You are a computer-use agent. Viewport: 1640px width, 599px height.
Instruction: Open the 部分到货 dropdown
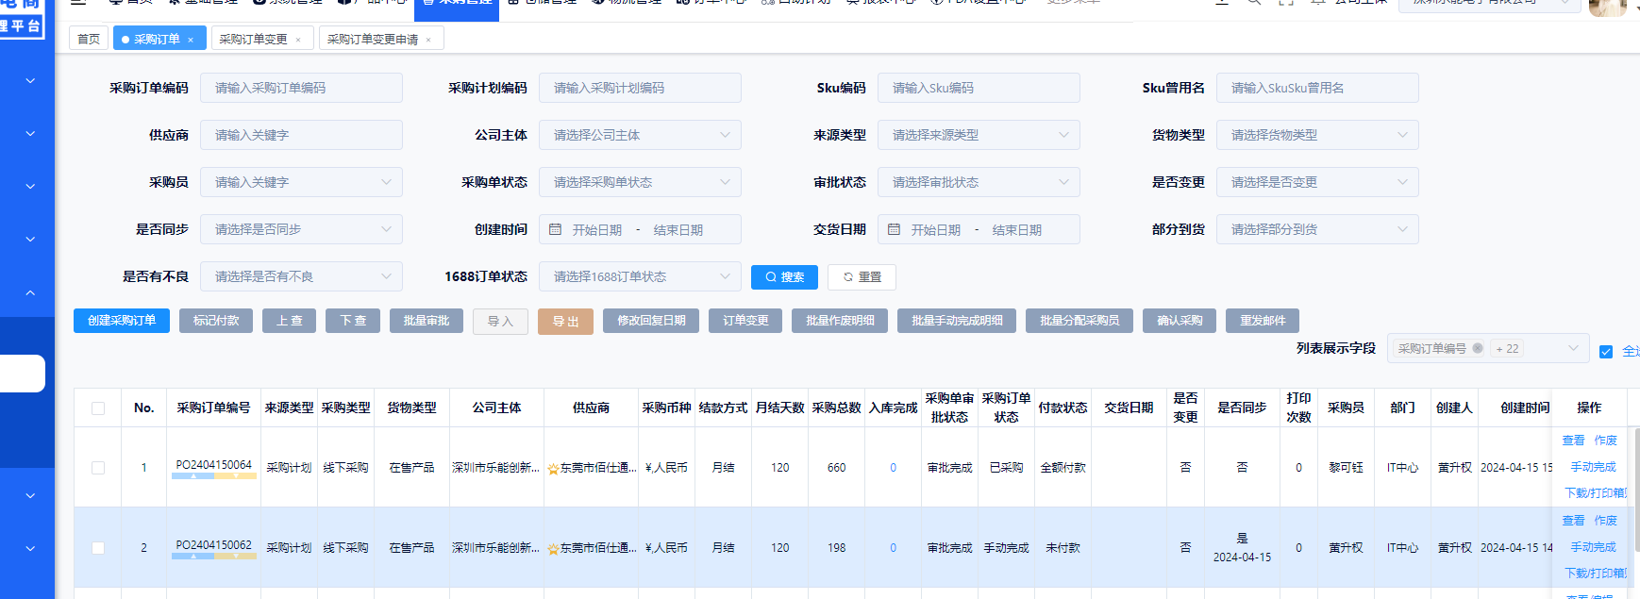(x=1317, y=229)
